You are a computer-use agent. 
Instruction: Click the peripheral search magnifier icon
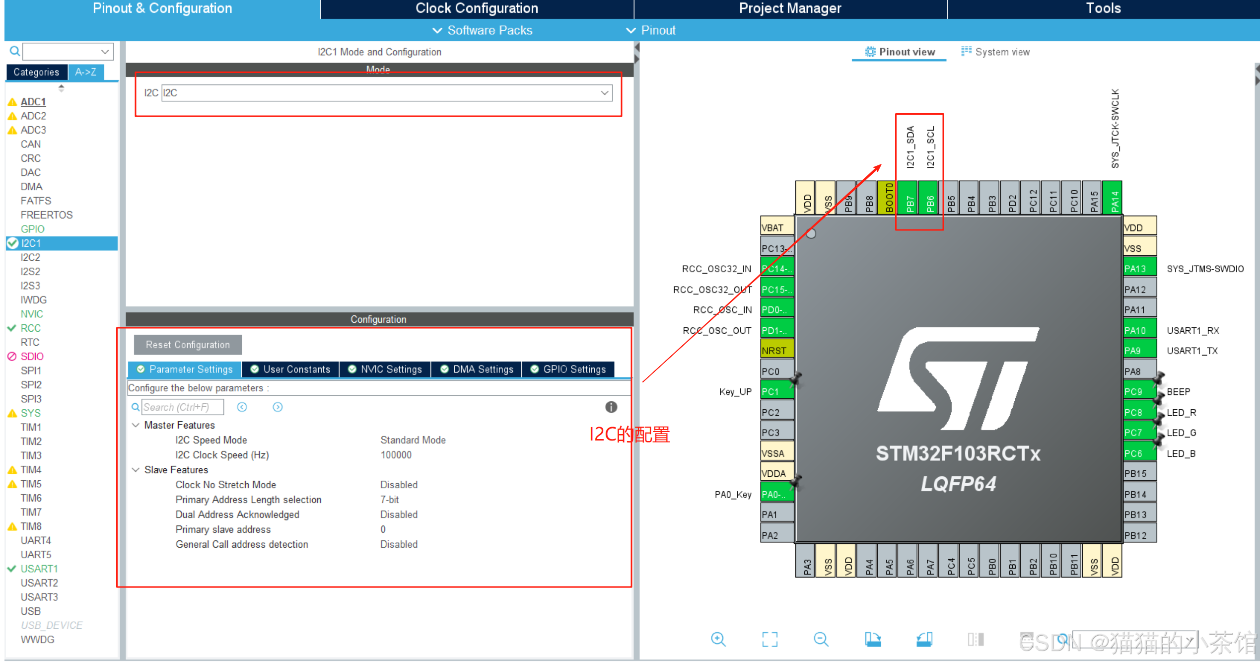point(15,51)
